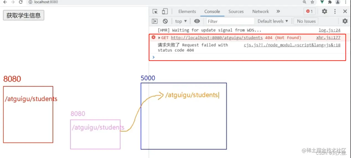Open the xhr.js:177 source link

pos(328,38)
